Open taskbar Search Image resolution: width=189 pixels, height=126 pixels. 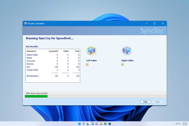(84, 124)
